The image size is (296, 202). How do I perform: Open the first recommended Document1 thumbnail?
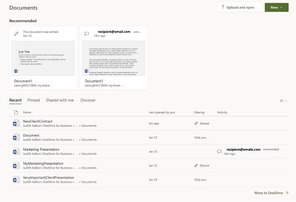(43, 58)
